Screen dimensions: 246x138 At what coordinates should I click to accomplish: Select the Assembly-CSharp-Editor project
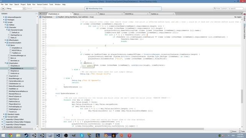point(15,119)
